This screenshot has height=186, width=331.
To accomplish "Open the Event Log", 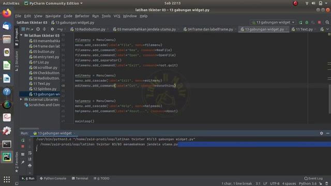I will tap(313, 178).
